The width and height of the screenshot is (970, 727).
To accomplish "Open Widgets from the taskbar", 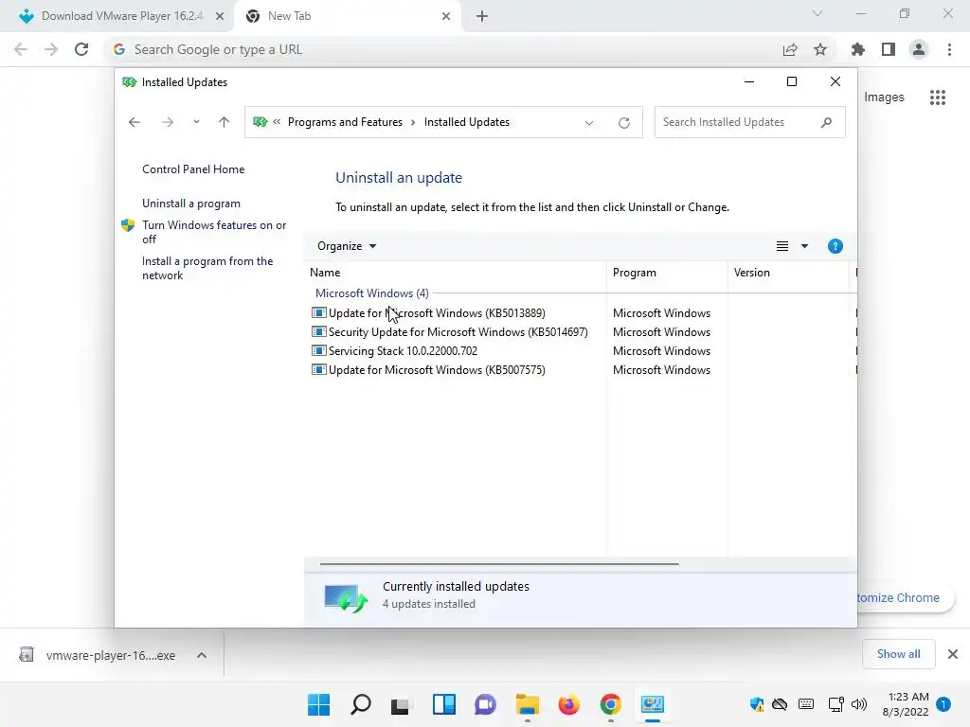I will [x=444, y=704].
